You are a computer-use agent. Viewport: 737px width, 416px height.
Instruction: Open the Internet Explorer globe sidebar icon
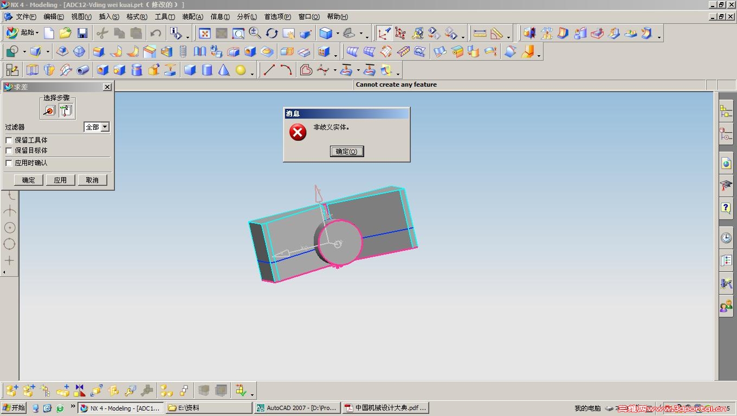click(x=726, y=163)
